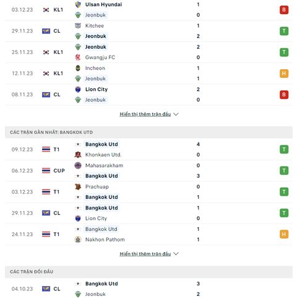Click orange H badge for Nakhon Pathom match
293x299 pixels.
click(x=284, y=234)
